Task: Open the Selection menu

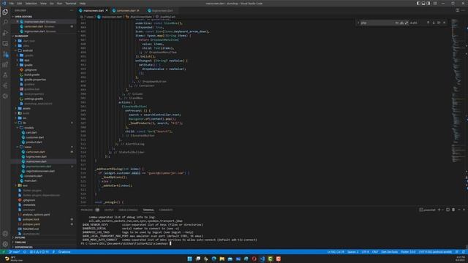Action: (31, 3)
